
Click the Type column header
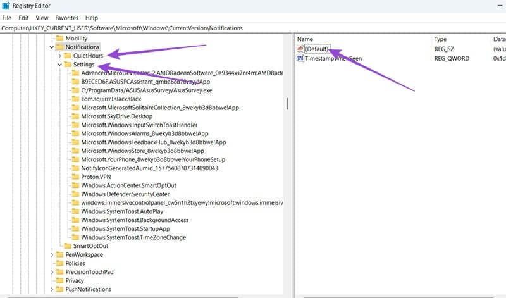point(440,39)
